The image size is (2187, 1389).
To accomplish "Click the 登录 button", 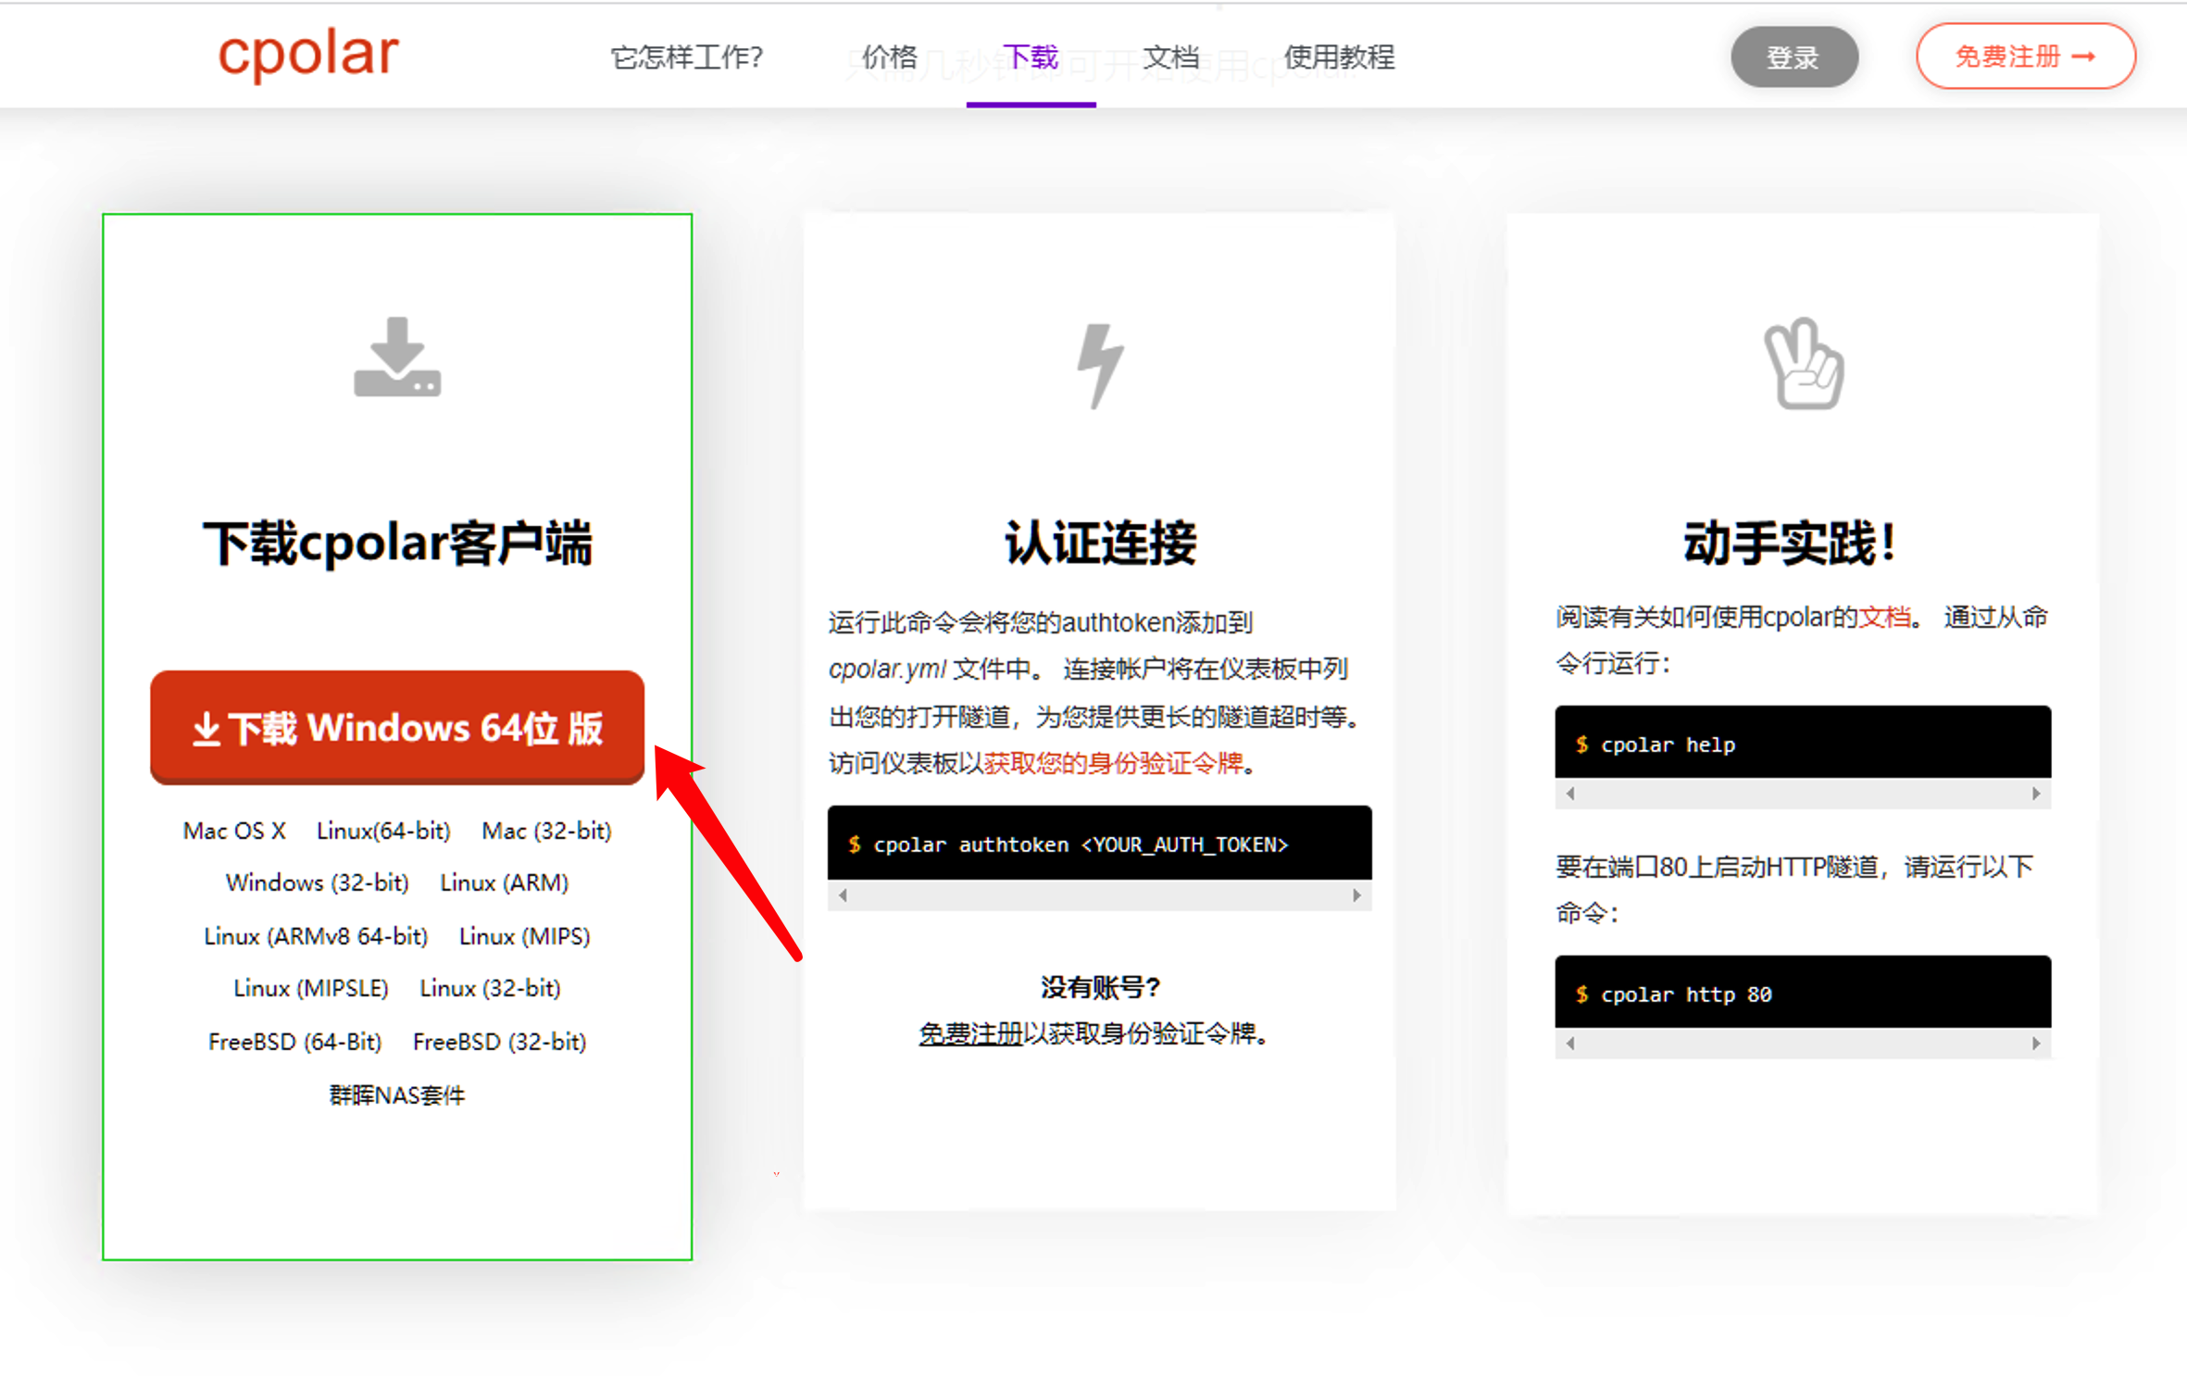I will [x=1793, y=56].
